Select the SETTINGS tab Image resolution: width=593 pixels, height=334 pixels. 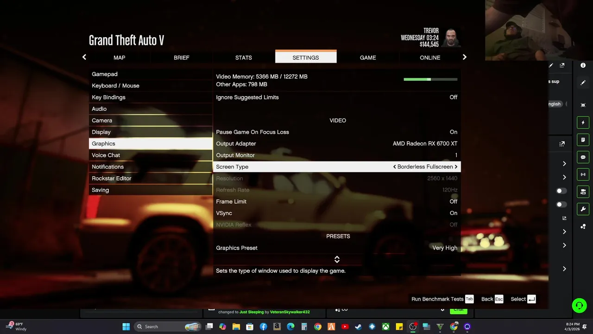tap(306, 57)
